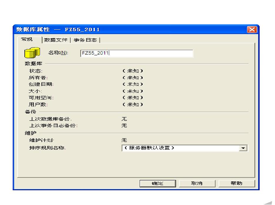The image size is (275, 205).
Task: Click the 排序规则名称 label
Action: point(47,148)
